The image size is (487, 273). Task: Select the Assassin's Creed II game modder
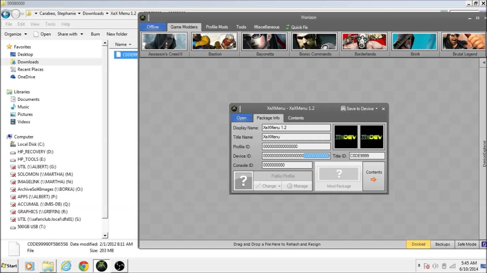coord(165,44)
